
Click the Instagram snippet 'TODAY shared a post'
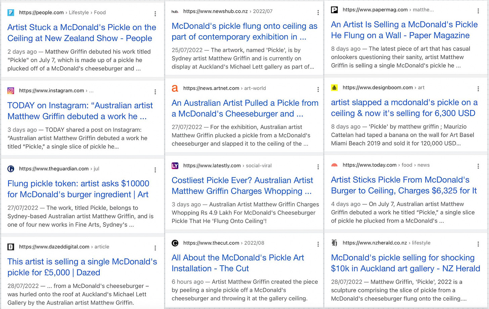77,138
